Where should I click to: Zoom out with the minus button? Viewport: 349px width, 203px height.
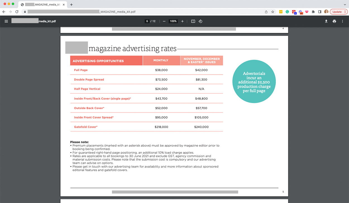click(x=164, y=21)
